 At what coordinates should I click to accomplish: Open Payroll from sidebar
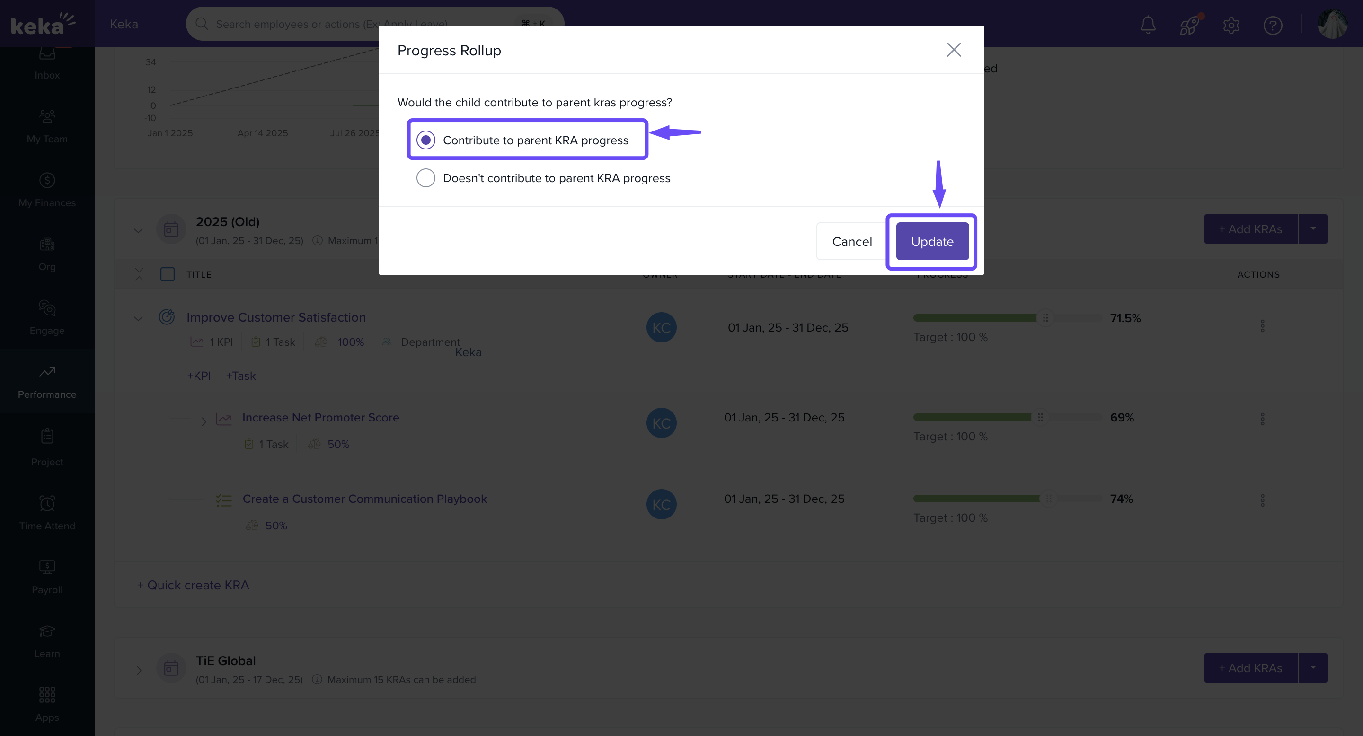pyautogui.click(x=47, y=576)
